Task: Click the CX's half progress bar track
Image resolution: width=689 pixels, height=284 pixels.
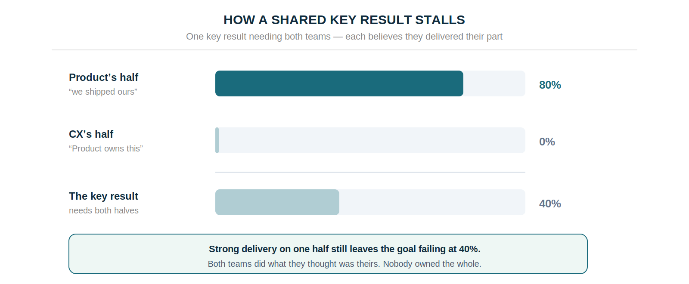Action: [370, 140]
